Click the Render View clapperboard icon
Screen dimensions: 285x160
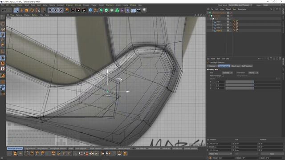coord(73,10)
